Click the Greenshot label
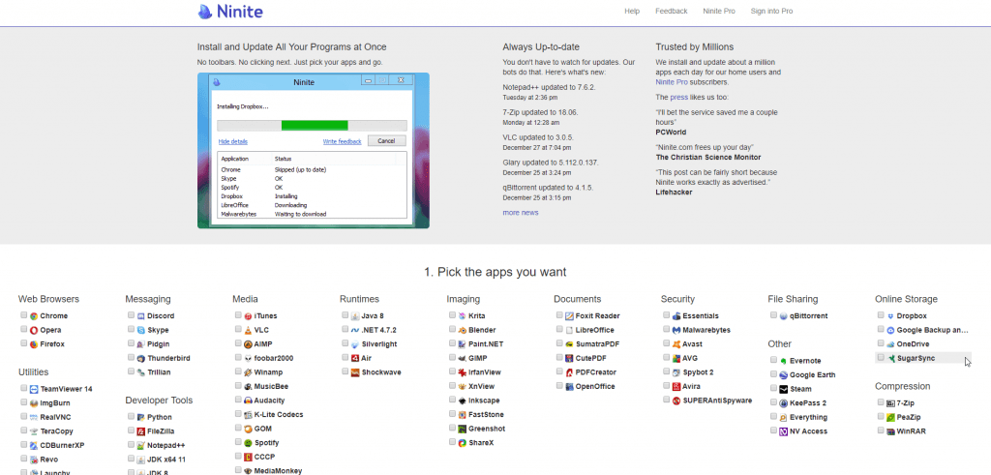This screenshot has width=991, height=475. click(x=488, y=429)
